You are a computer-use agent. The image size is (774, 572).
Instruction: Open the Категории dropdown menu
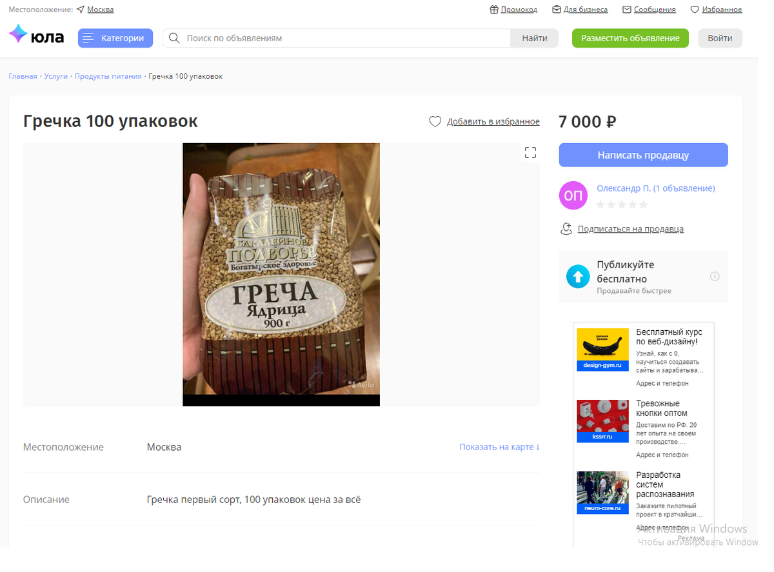pyautogui.click(x=115, y=38)
